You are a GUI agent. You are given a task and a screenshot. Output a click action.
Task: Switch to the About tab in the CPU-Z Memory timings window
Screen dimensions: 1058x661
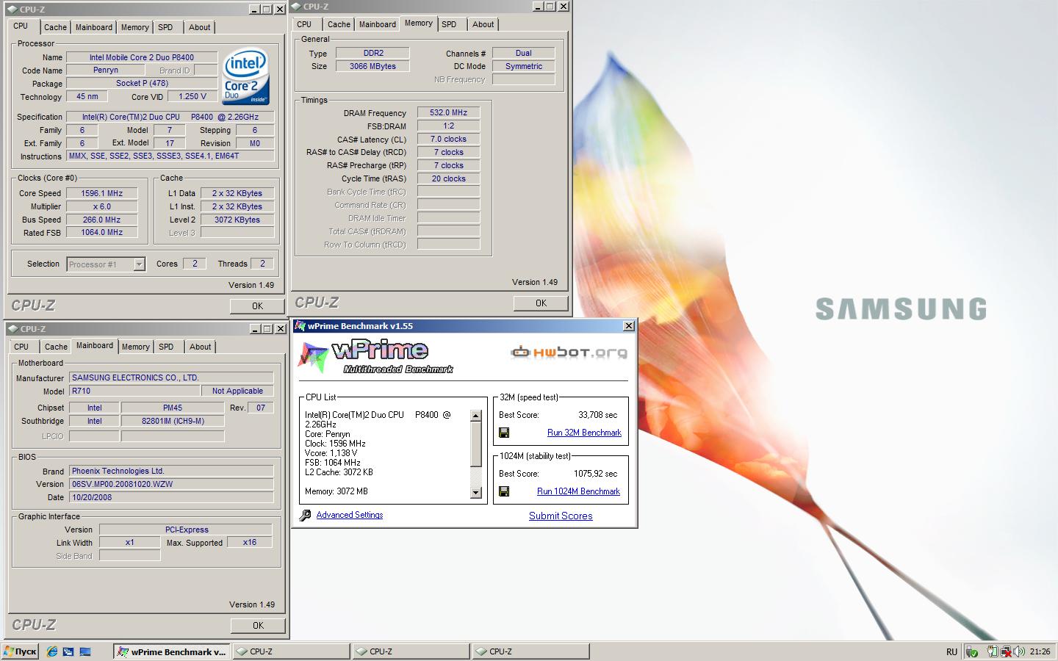point(483,24)
